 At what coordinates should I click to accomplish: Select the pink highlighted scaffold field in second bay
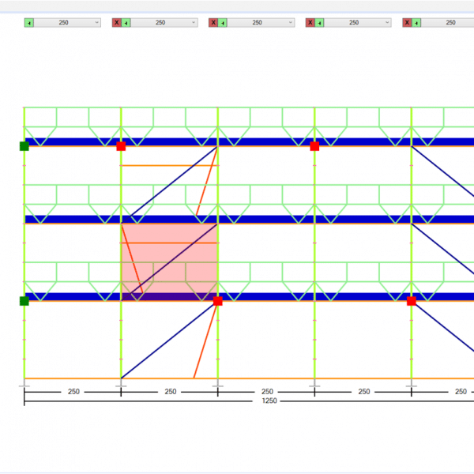click(x=169, y=262)
